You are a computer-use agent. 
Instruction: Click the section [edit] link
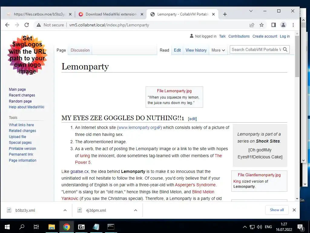(x=192, y=119)
